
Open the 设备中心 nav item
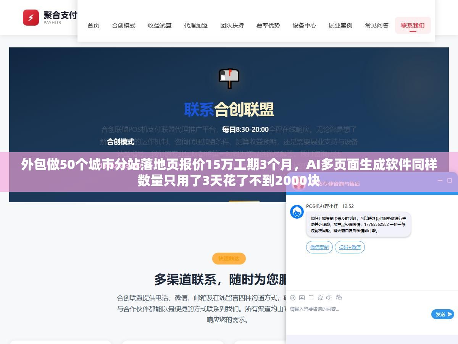click(x=305, y=25)
